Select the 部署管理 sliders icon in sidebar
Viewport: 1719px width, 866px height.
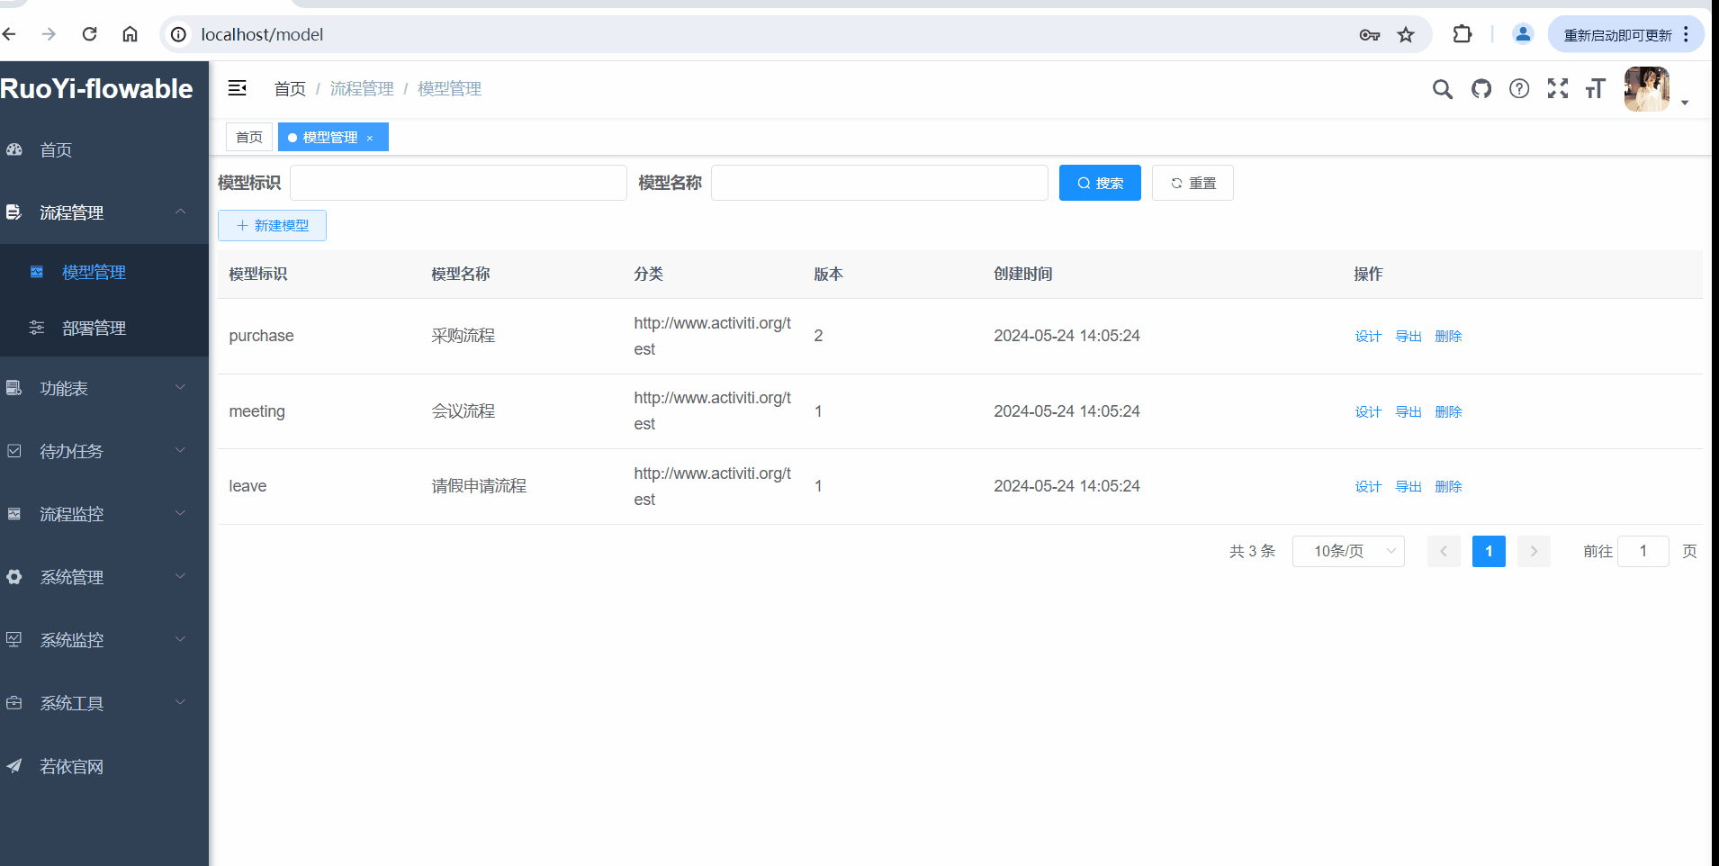pos(36,328)
